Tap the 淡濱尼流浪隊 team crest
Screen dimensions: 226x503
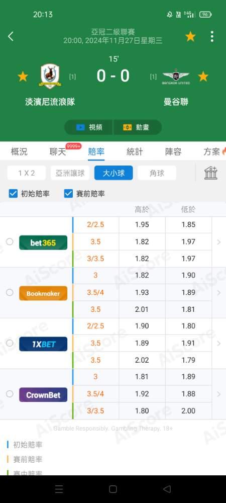[50, 76]
